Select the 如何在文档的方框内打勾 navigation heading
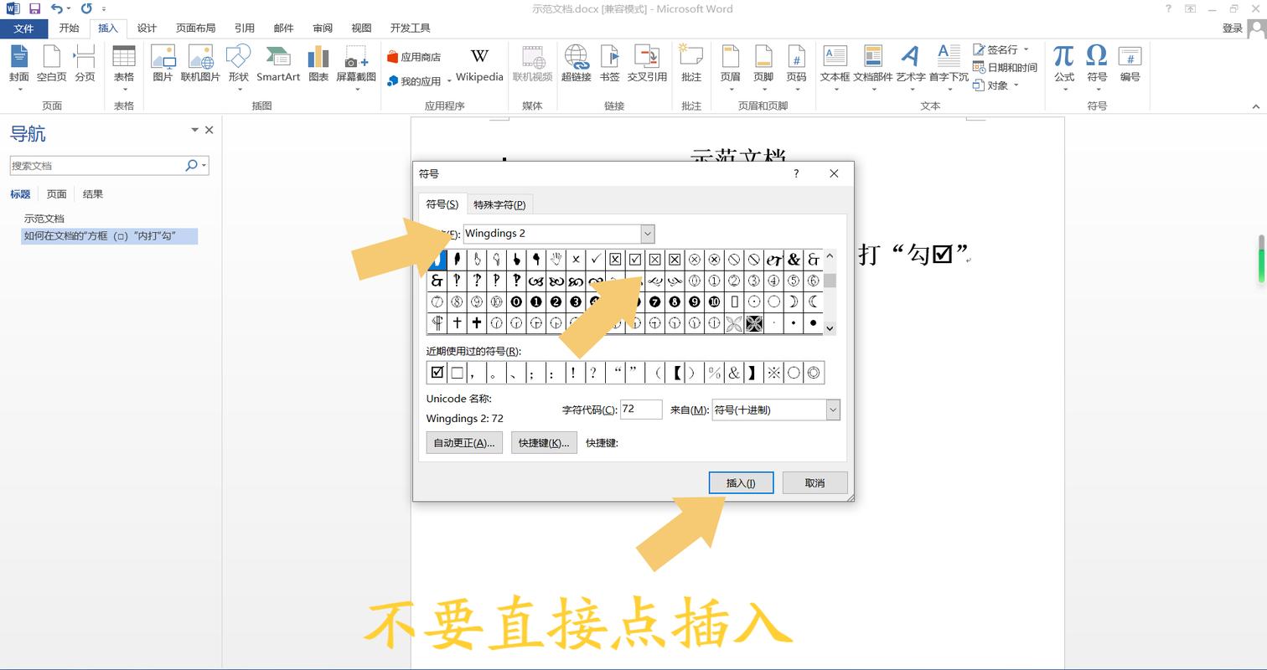The height and width of the screenshot is (670, 1267). 109,236
